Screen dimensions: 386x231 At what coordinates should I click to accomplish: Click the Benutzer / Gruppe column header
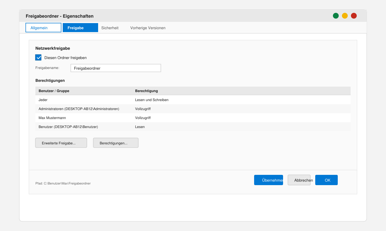point(54,91)
